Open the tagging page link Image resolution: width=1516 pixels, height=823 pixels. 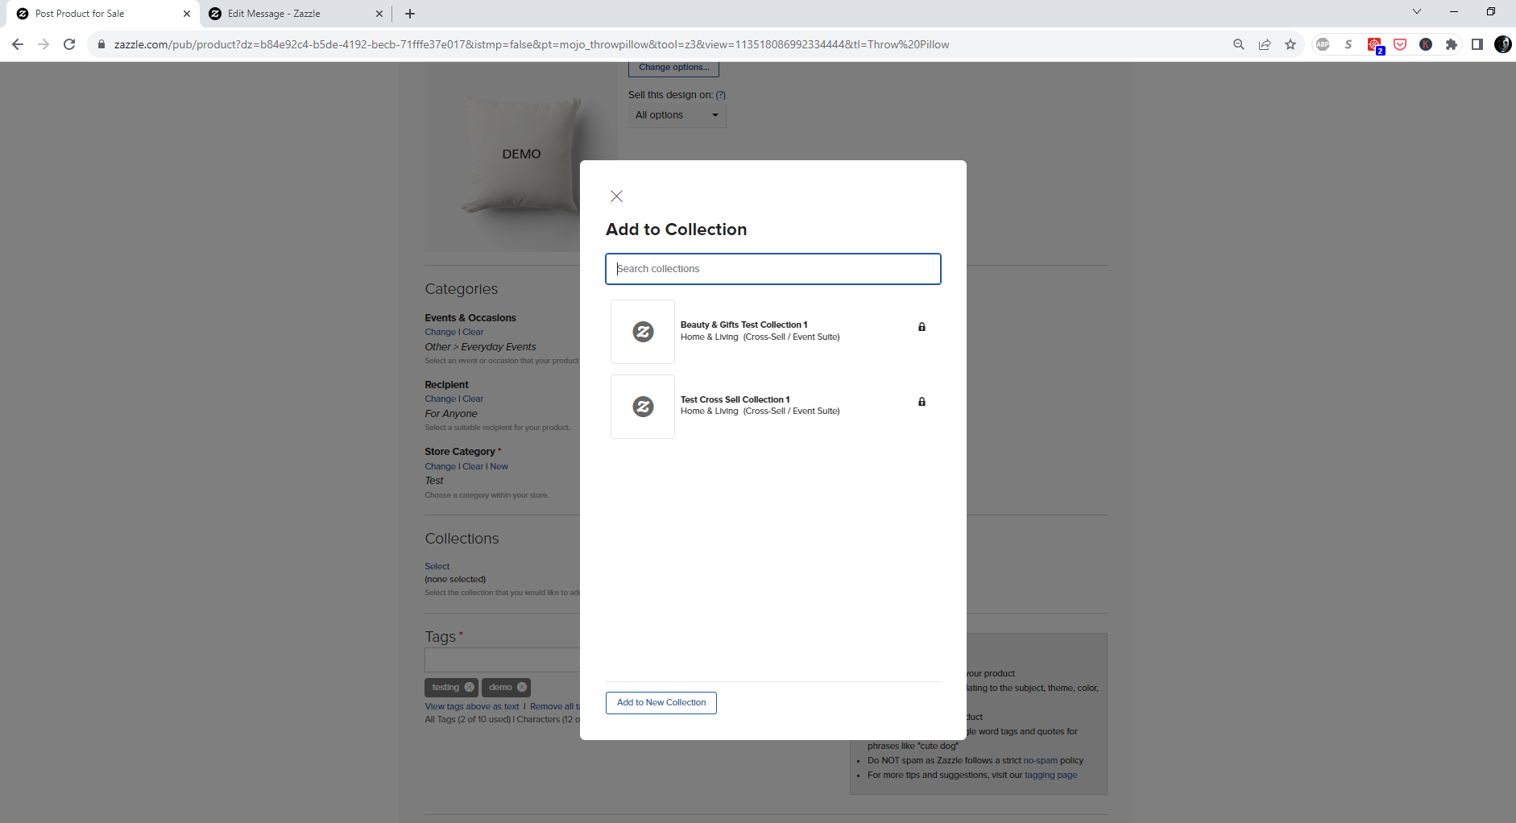(x=1051, y=775)
